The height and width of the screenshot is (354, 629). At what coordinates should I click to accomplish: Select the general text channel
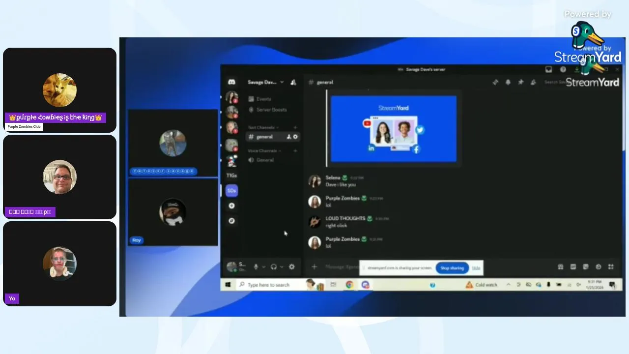click(x=273, y=137)
